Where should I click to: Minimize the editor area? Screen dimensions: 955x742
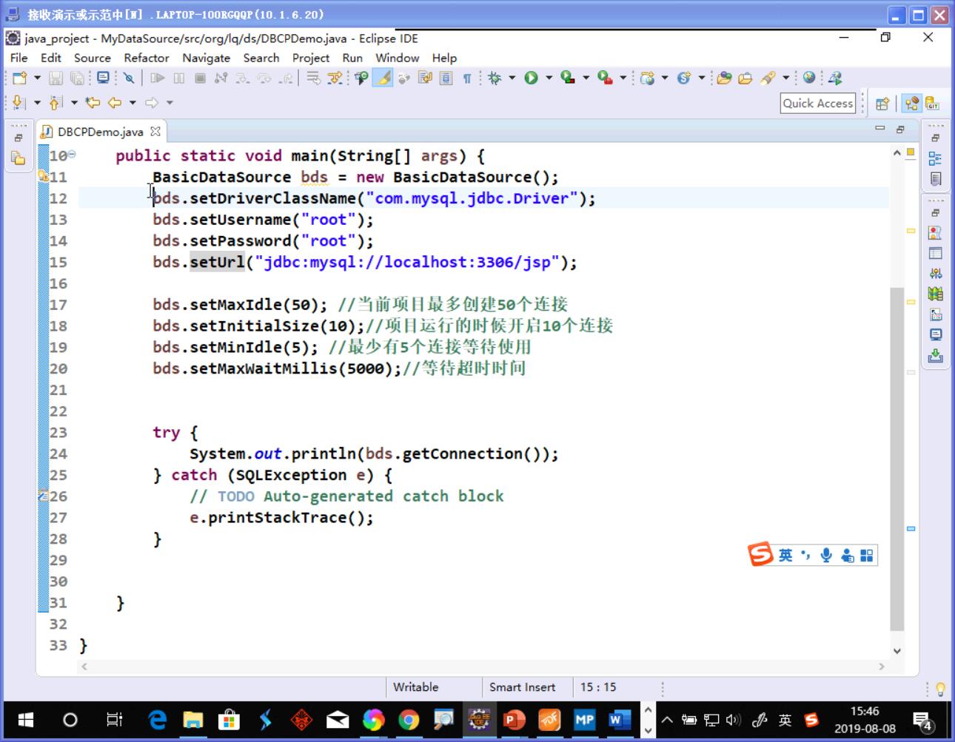[879, 129]
